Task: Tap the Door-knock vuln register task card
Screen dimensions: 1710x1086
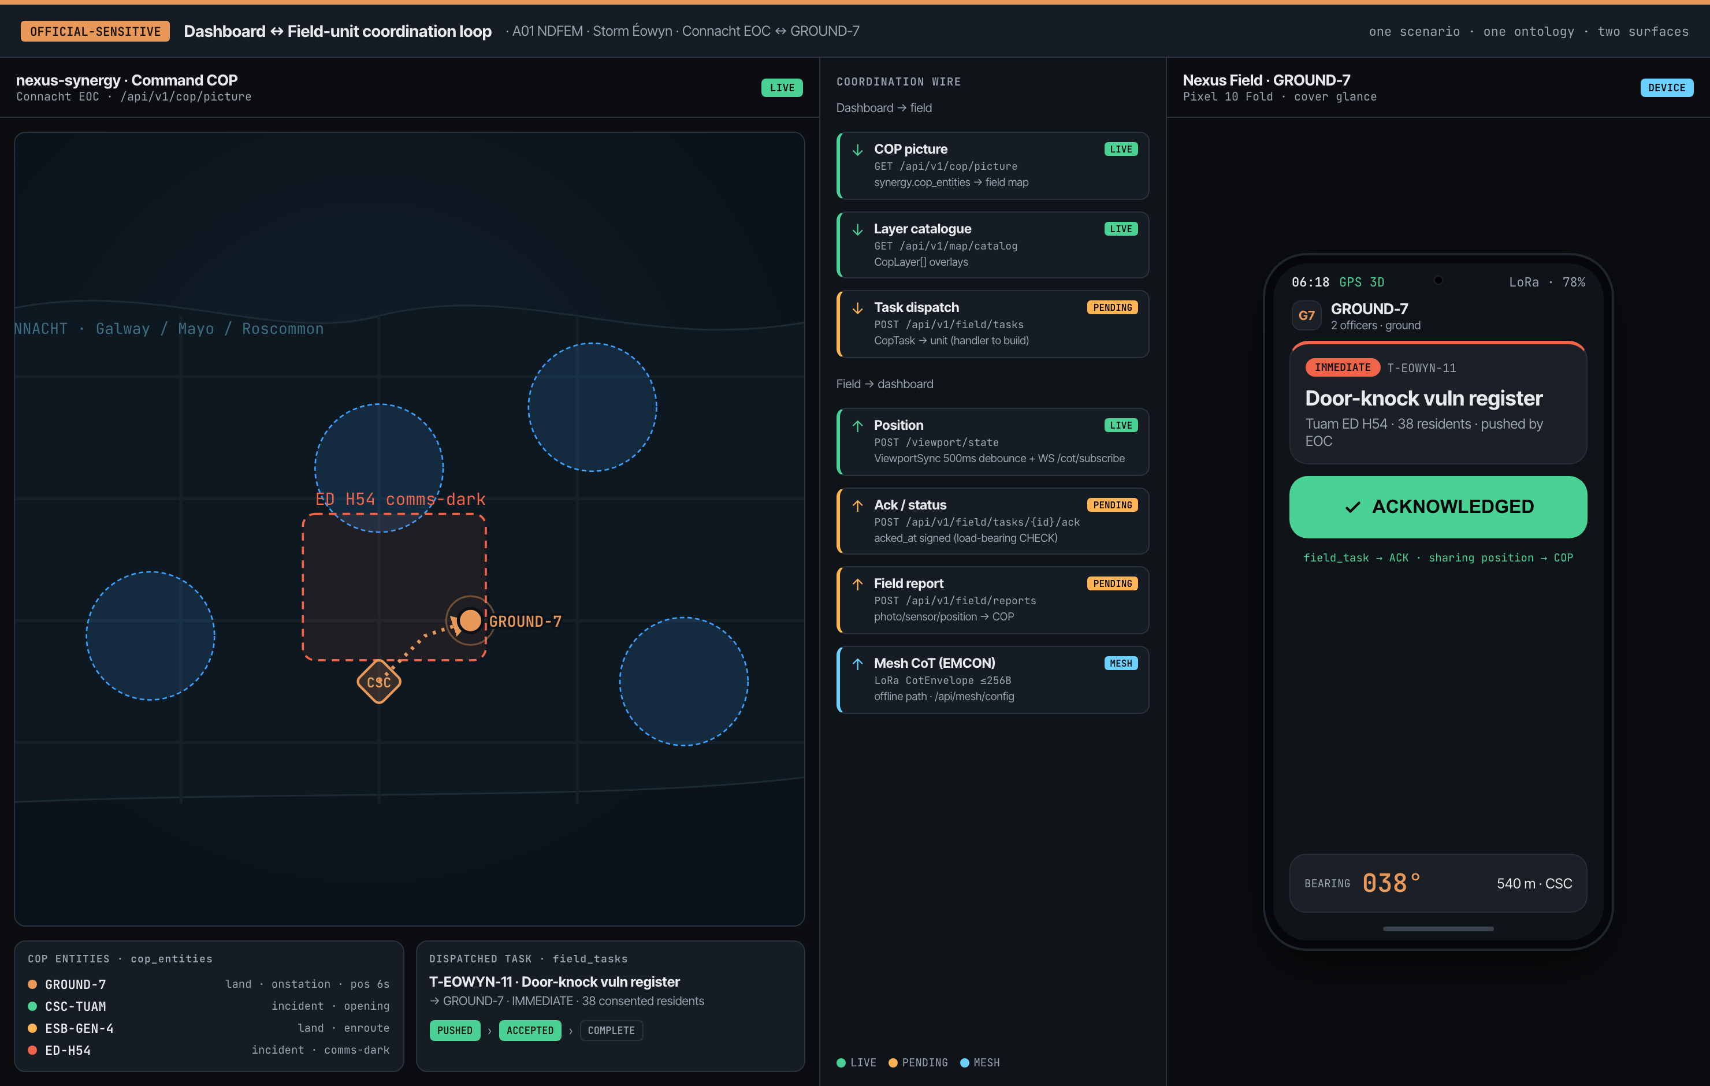Action: click(1438, 403)
